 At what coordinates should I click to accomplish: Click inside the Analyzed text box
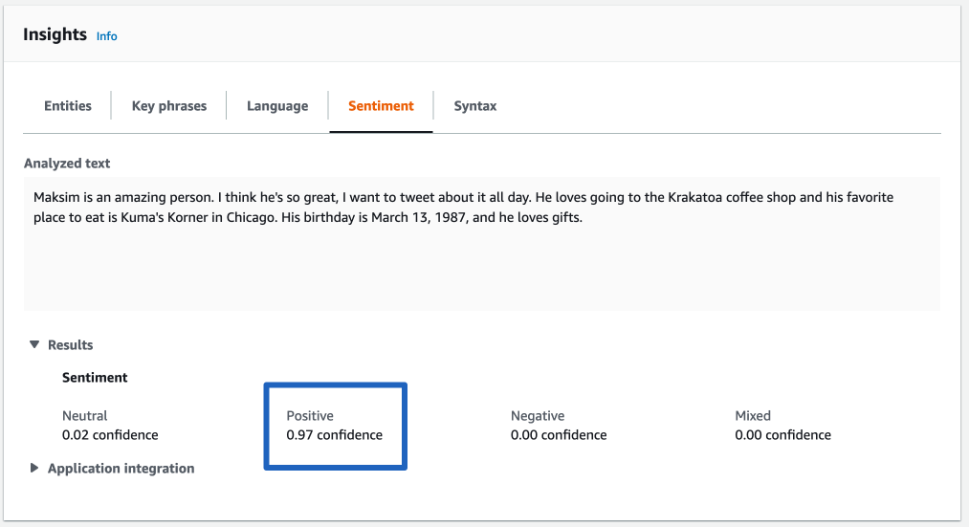[x=482, y=244]
